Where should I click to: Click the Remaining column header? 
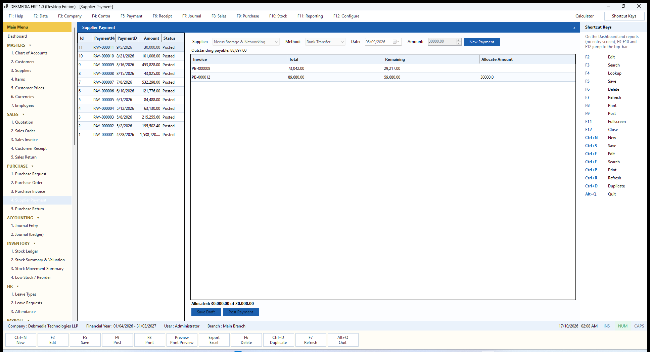click(x=431, y=59)
